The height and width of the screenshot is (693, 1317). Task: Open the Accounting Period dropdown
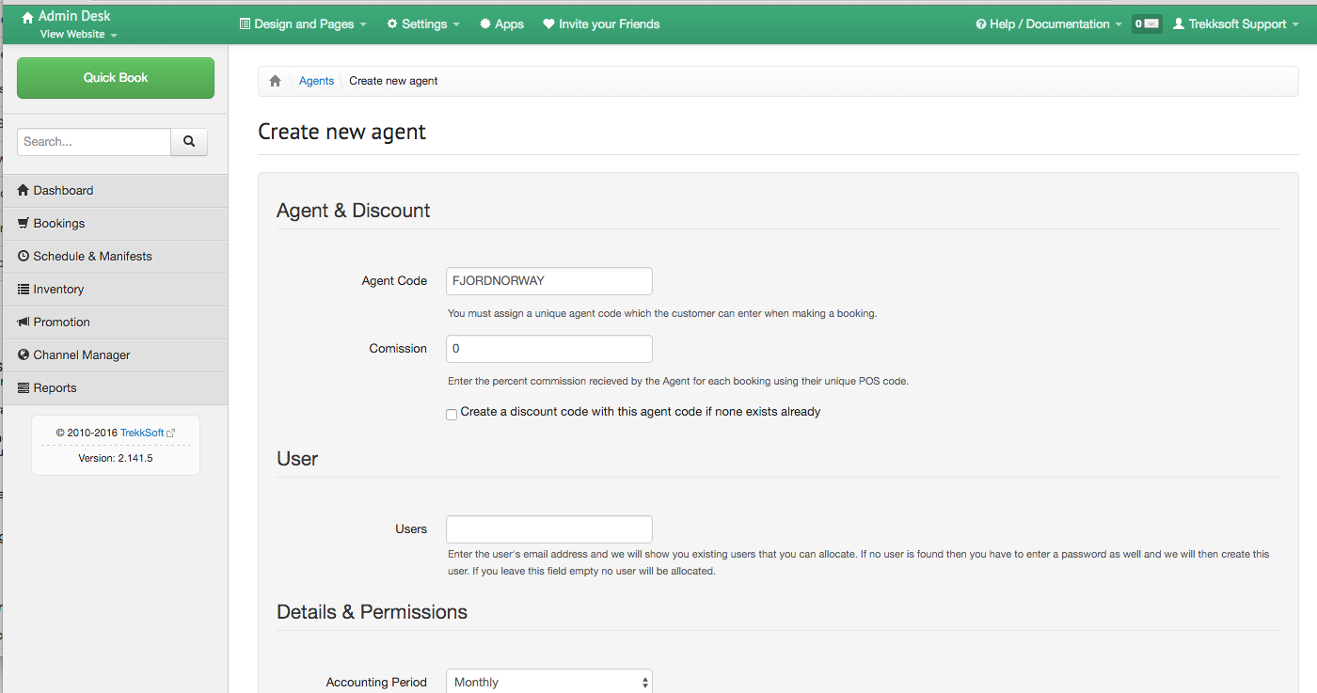coord(549,682)
